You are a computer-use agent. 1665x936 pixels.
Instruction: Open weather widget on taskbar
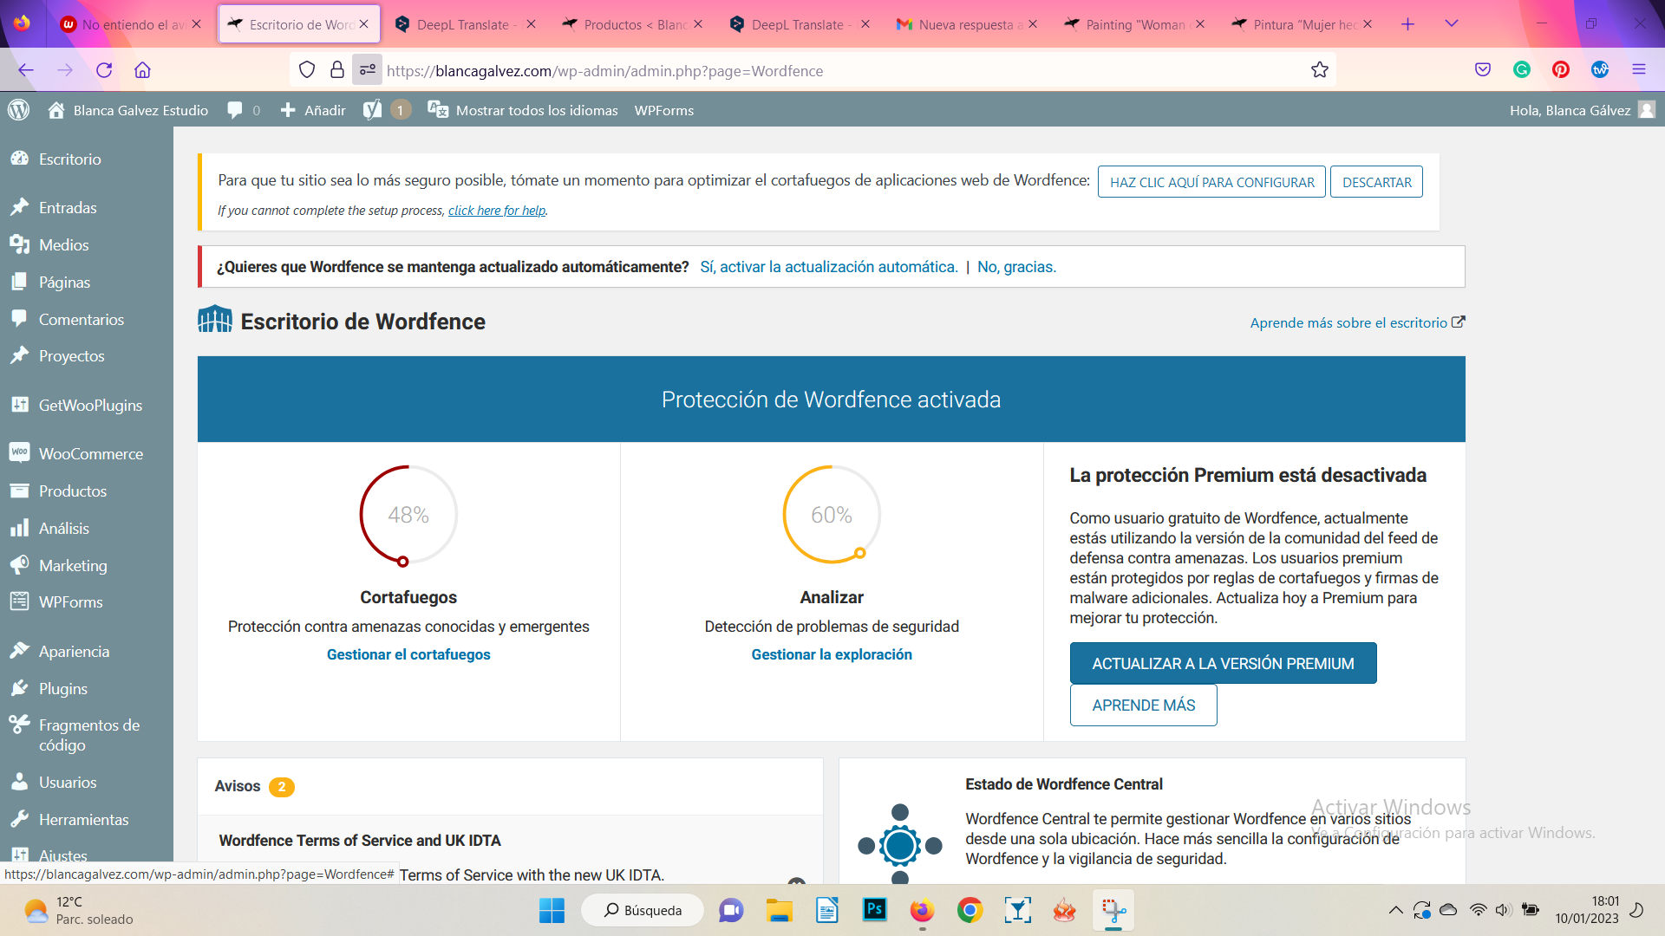80,910
